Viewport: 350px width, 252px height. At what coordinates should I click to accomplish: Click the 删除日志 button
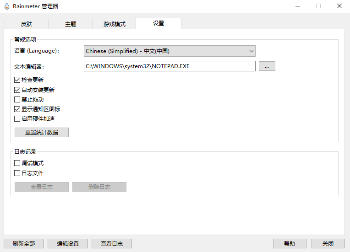pyautogui.click(x=99, y=187)
